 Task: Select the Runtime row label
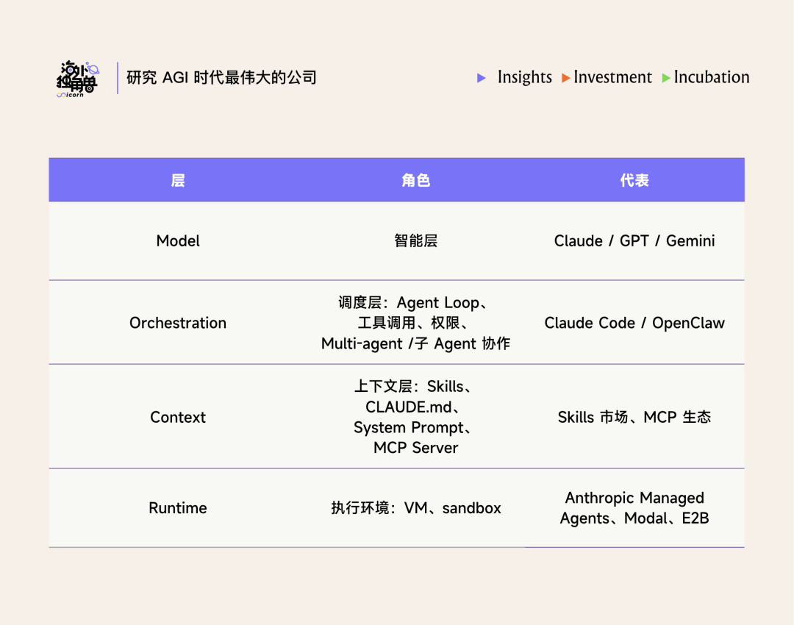178,508
